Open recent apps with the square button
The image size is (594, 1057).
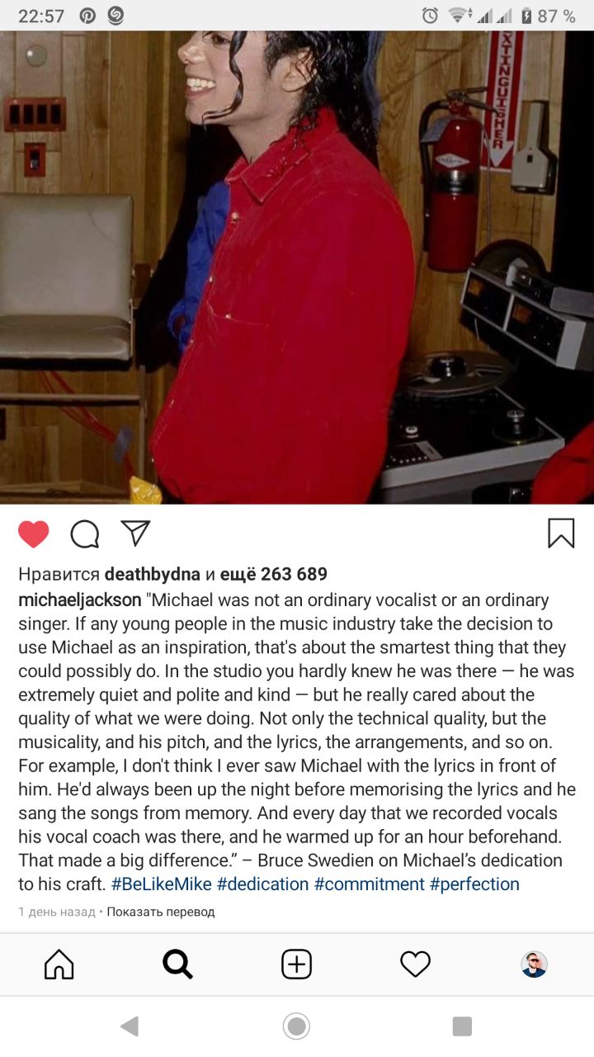pos(462,1026)
